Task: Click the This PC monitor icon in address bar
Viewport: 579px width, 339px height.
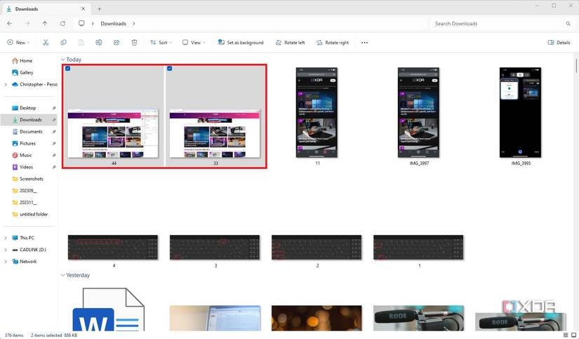Action: (x=81, y=23)
